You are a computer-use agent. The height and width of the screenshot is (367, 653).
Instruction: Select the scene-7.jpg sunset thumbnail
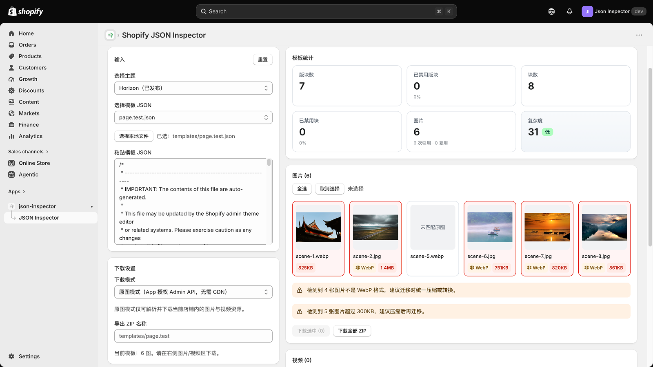point(547,227)
